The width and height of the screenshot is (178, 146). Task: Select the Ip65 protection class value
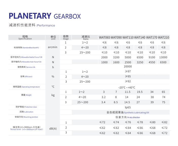[x=128, y=107]
